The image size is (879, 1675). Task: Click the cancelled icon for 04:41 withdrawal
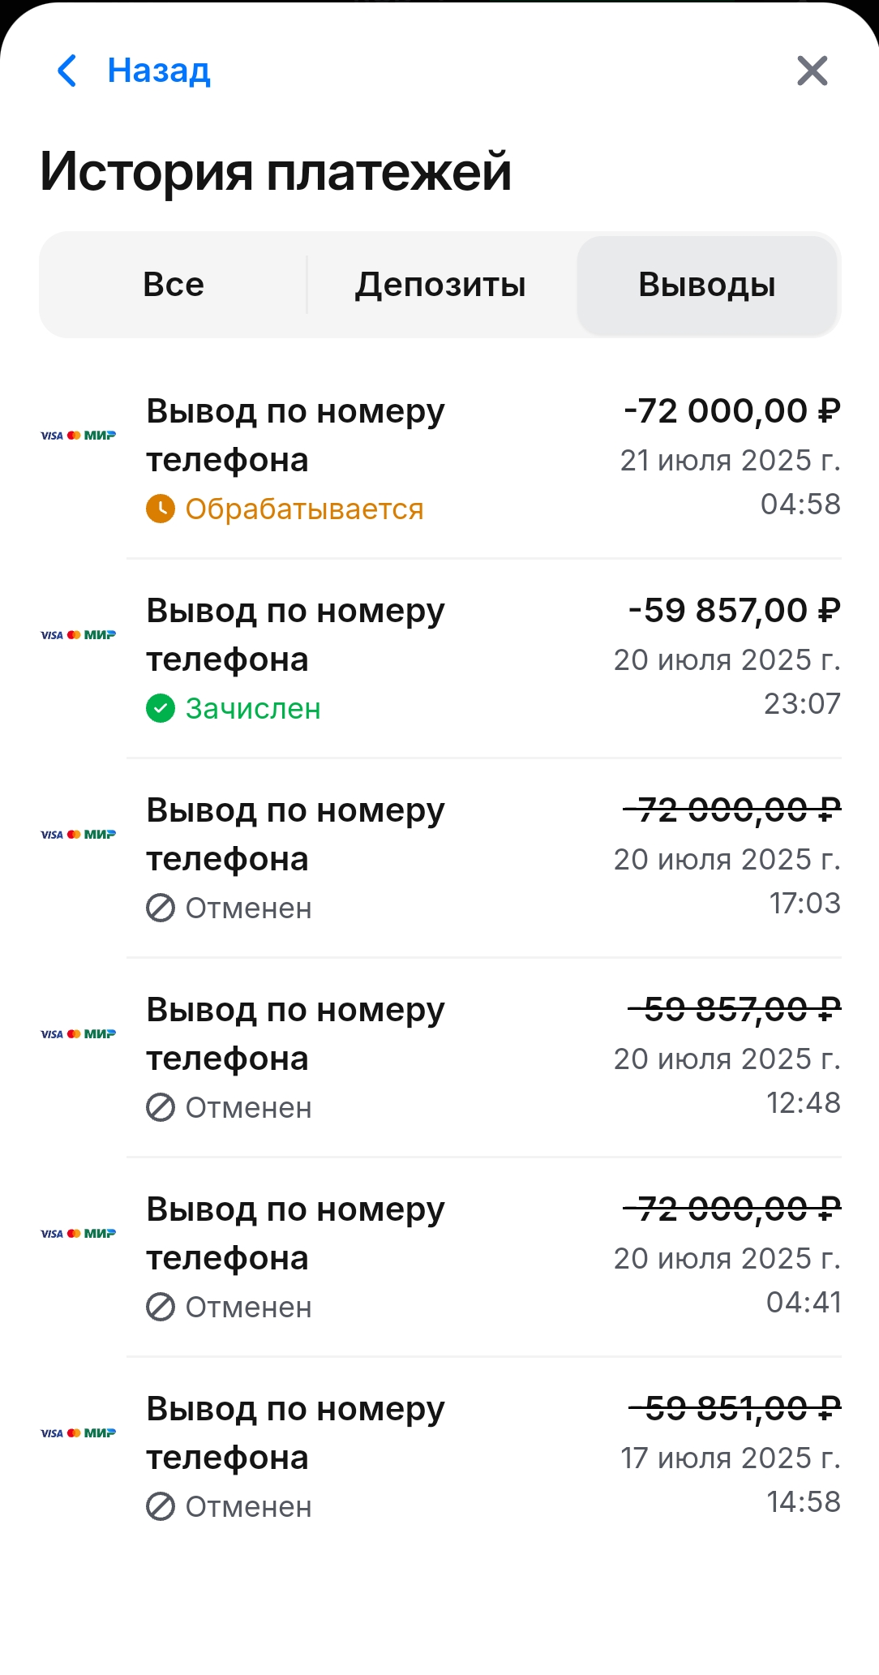coord(161,1307)
